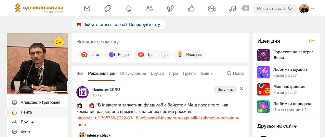
Task: Open the Известия IZ.RU group name
Action: (x=106, y=90)
